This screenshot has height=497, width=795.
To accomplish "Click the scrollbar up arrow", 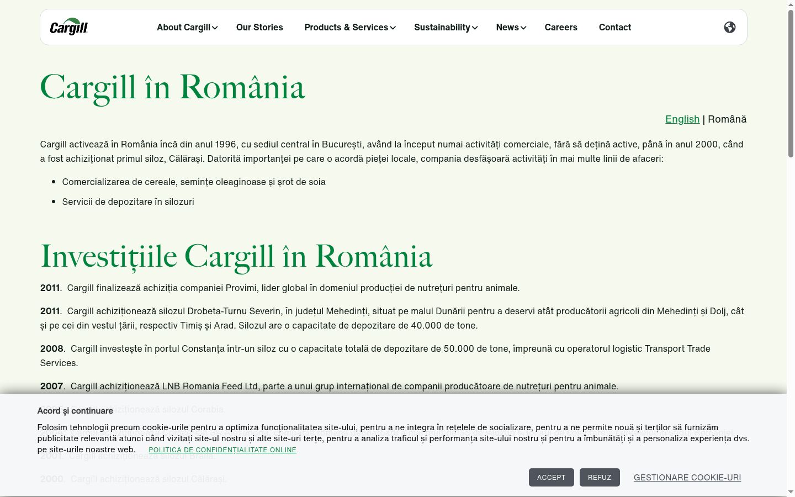I will (x=791, y=4).
